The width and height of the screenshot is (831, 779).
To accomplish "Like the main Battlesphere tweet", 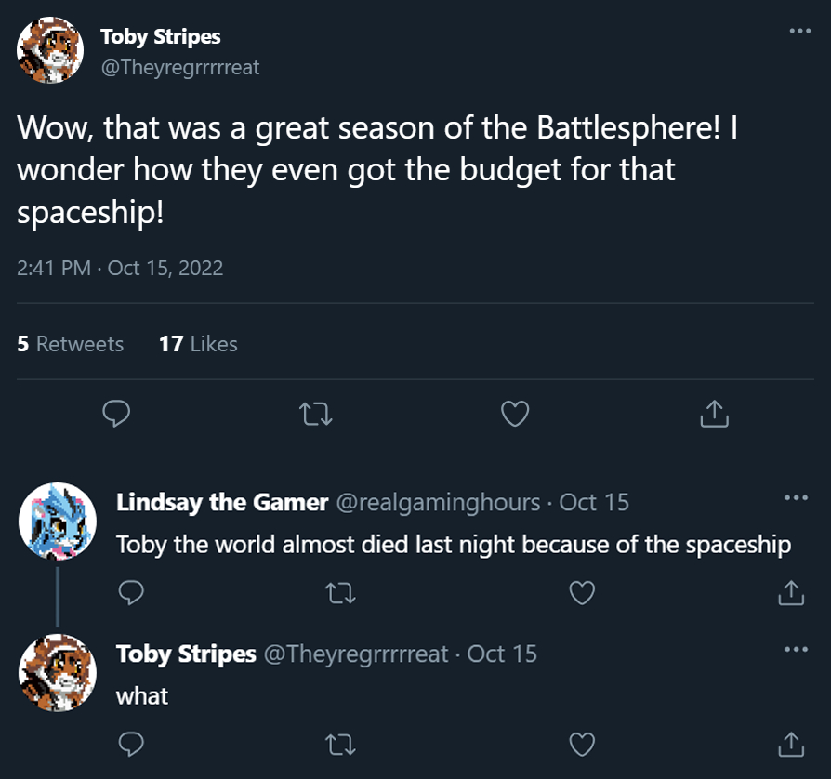I will (515, 414).
